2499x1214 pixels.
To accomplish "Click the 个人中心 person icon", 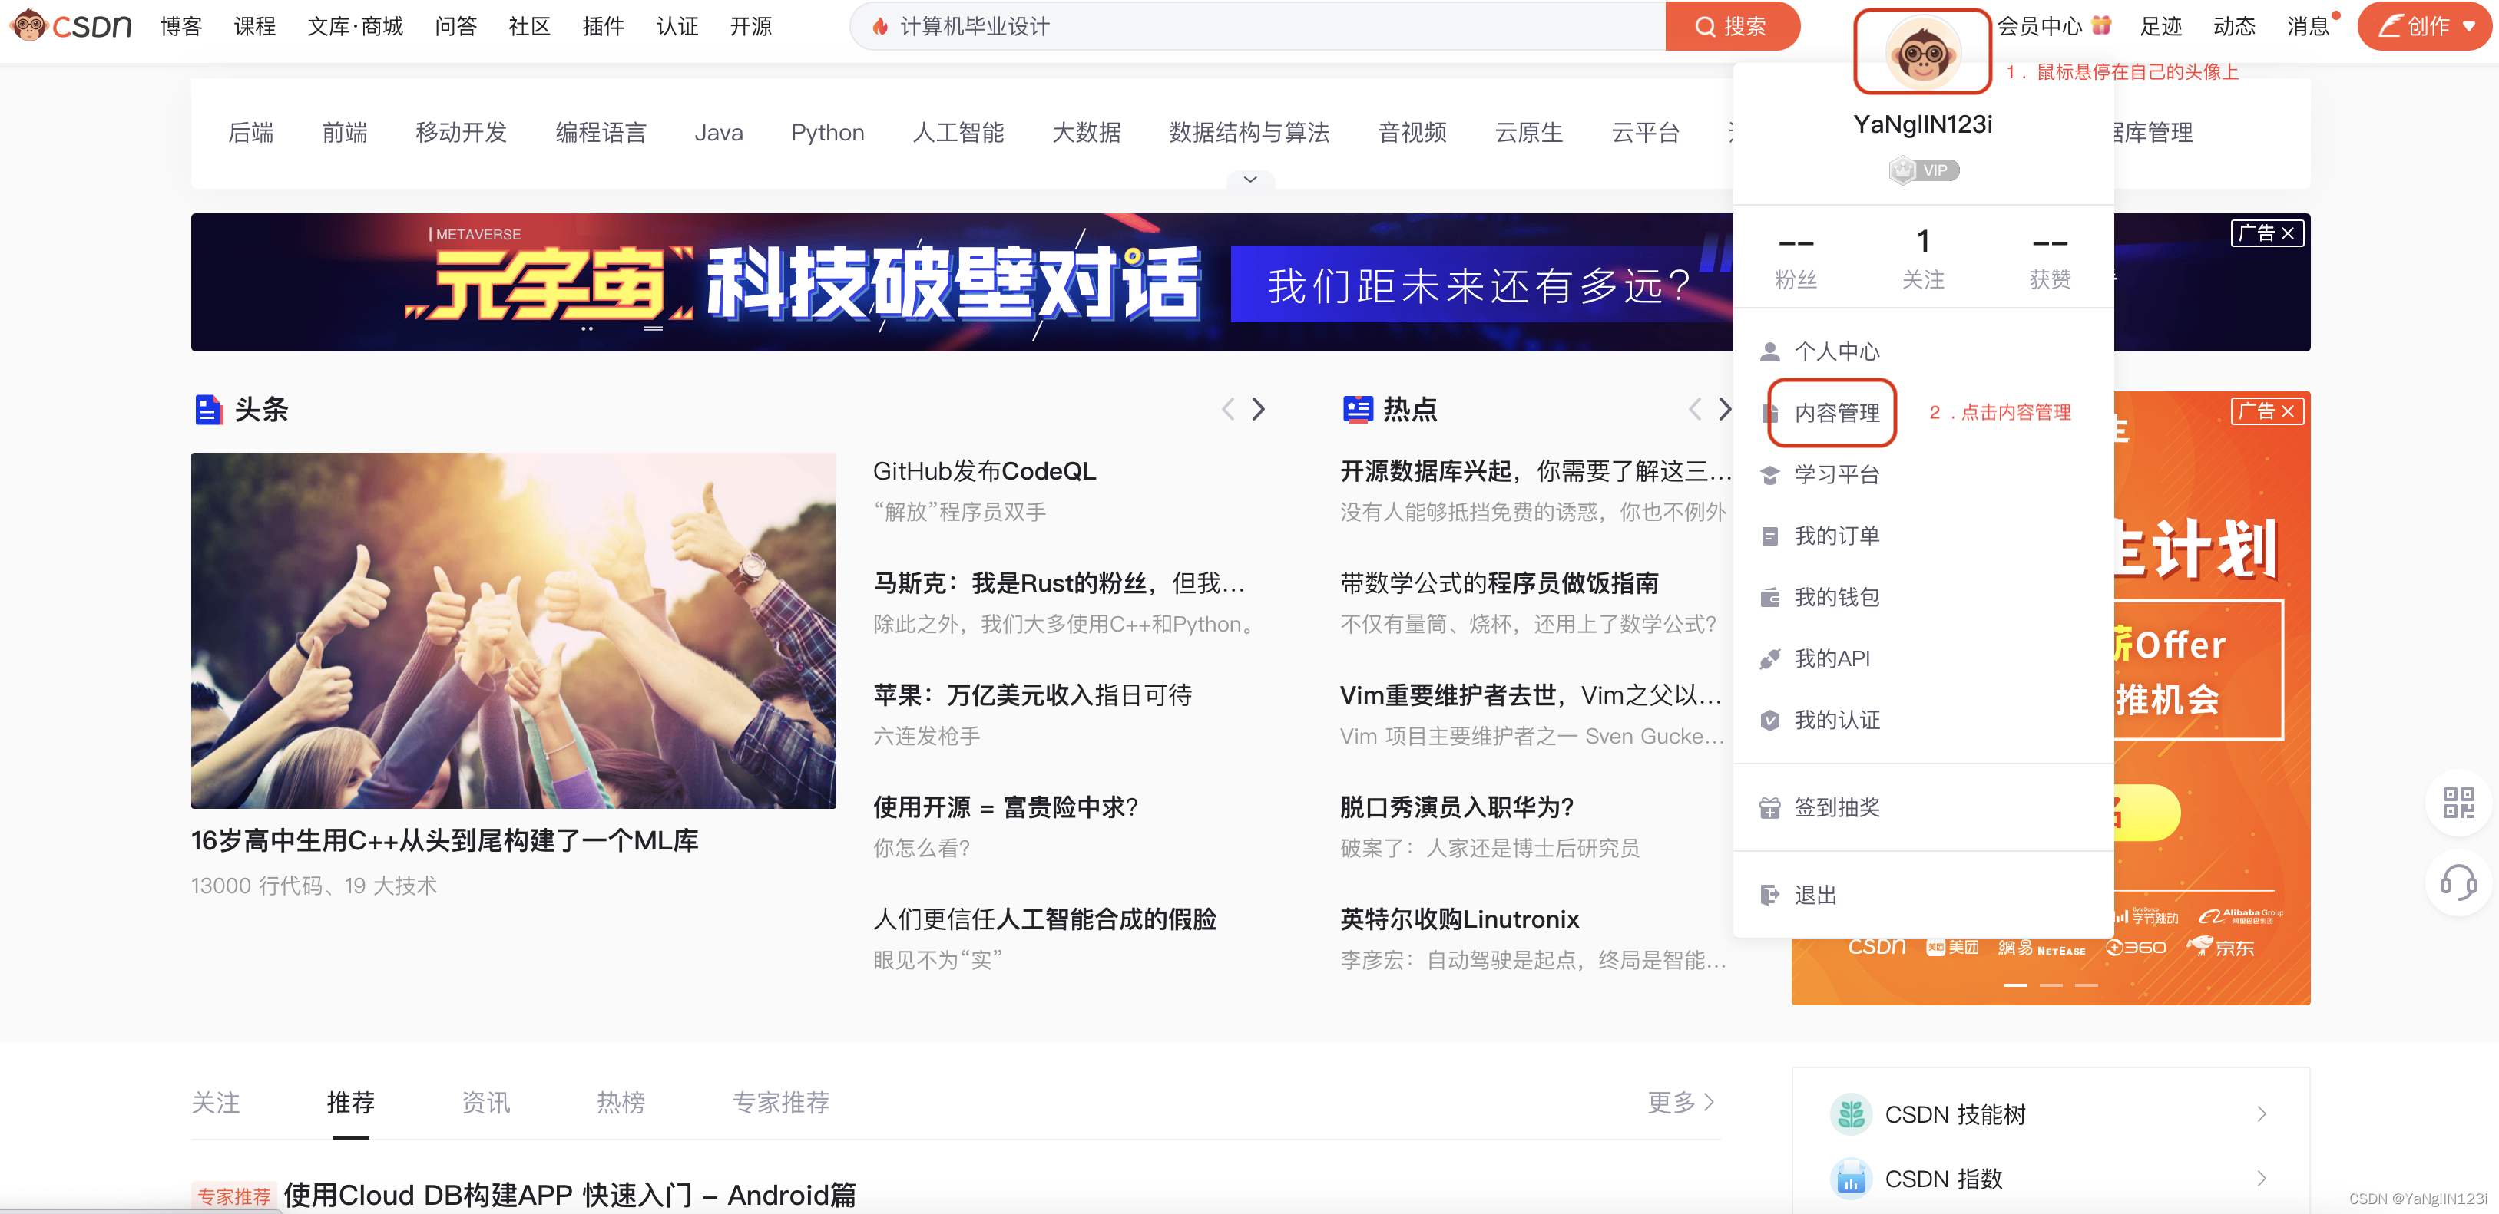I will click(1769, 351).
